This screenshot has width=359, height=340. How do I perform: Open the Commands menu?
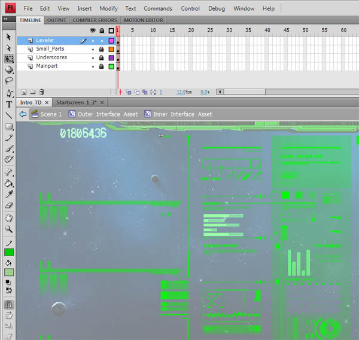(158, 8)
